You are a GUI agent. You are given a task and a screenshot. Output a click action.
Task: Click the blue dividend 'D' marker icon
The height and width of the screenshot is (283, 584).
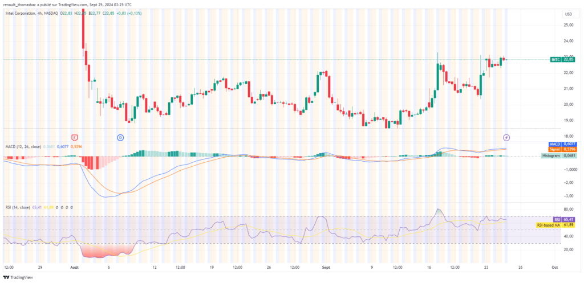point(120,137)
